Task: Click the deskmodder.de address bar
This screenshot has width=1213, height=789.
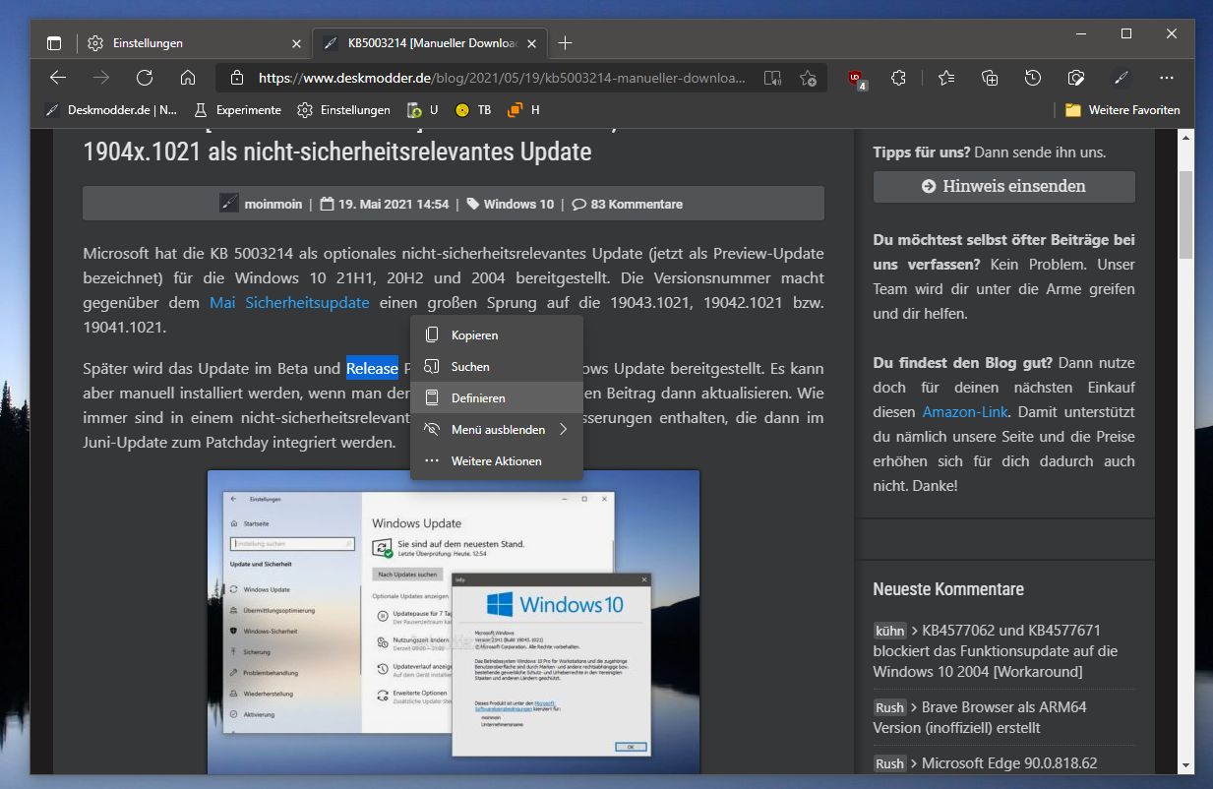Action: coord(502,78)
